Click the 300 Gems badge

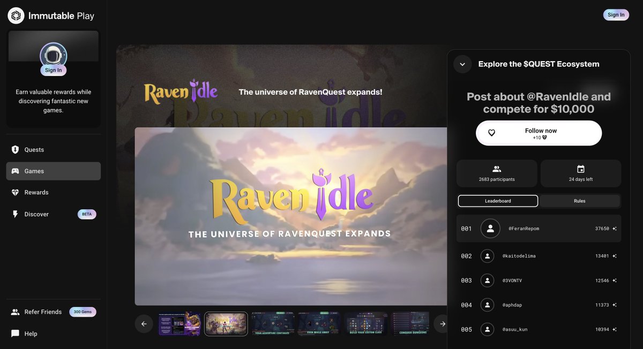pyautogui.click(x=83, y=312)
